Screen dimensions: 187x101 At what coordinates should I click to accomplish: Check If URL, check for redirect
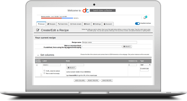click(44, 71)
